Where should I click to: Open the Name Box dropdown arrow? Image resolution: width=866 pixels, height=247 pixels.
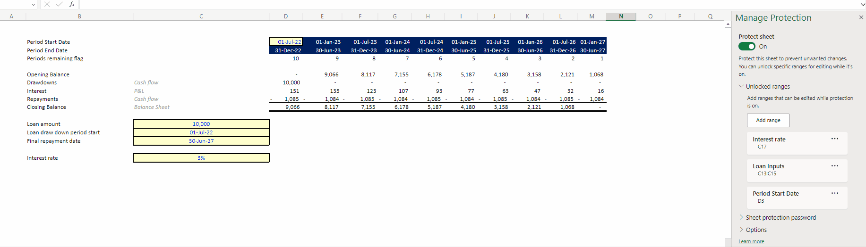tap(34, 5)
